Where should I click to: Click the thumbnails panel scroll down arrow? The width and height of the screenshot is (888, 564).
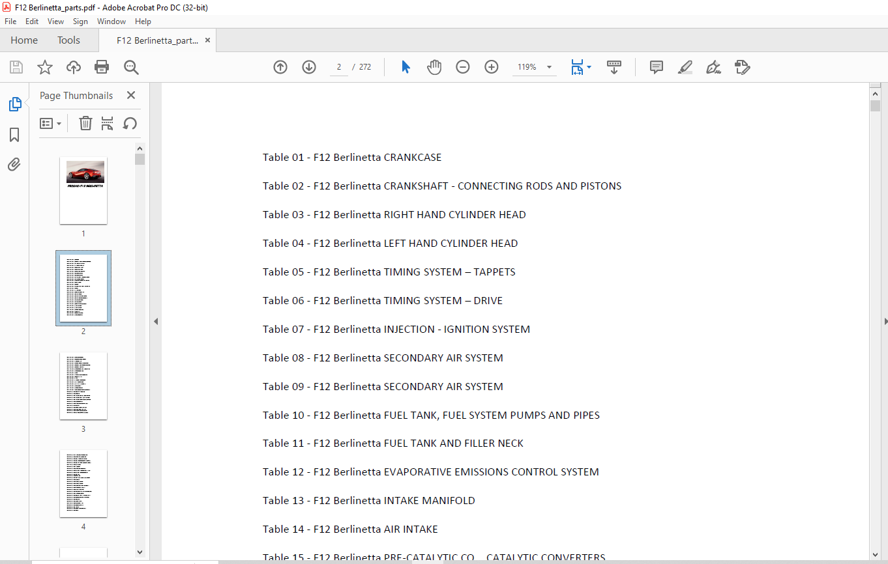140,552
